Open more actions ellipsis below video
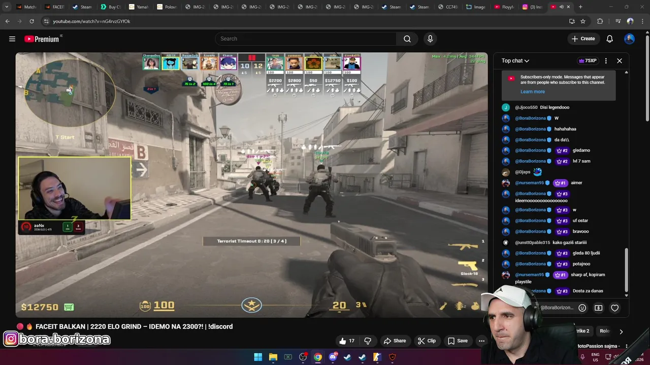The width and height of the screenshot is (650, 365). (x=481, y=341)
